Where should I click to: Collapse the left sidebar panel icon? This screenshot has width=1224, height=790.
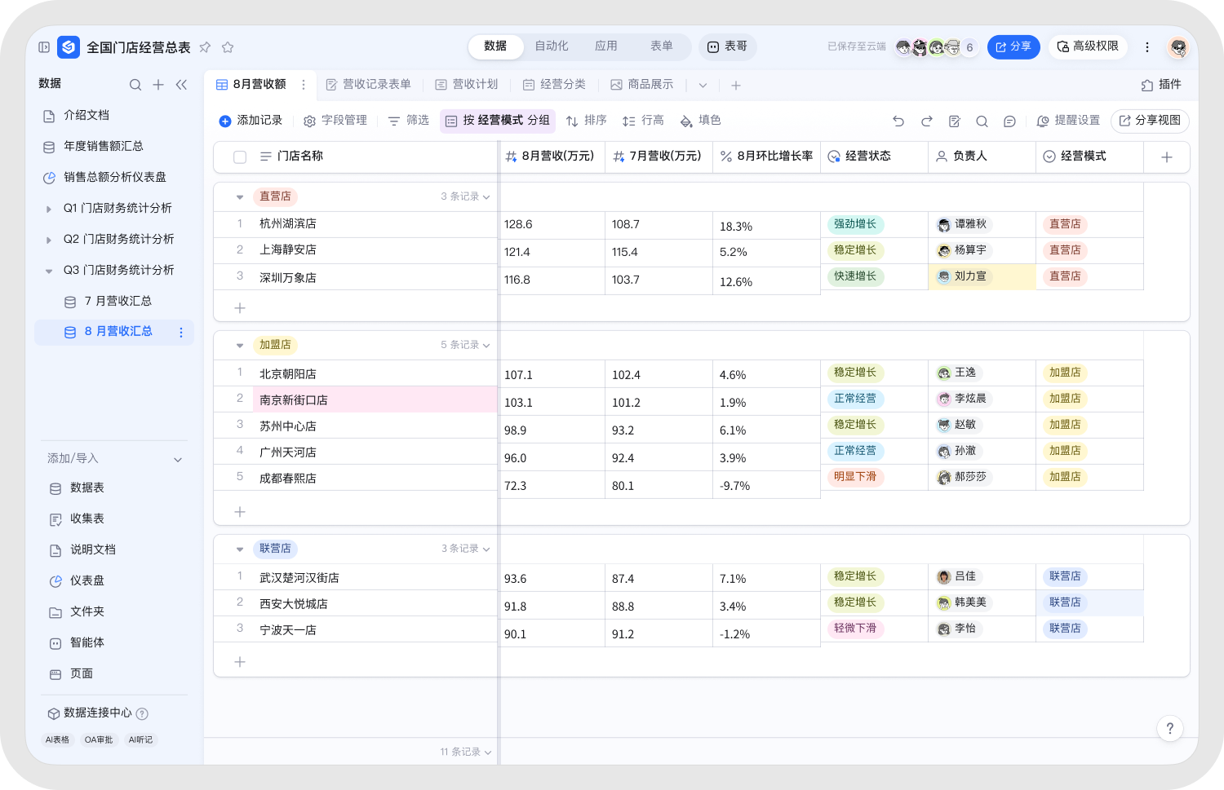(x=44, y=47)
